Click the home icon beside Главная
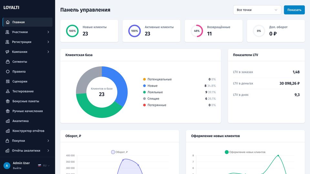The width and height of the screenshot is (310, 174). click(8, 22)
